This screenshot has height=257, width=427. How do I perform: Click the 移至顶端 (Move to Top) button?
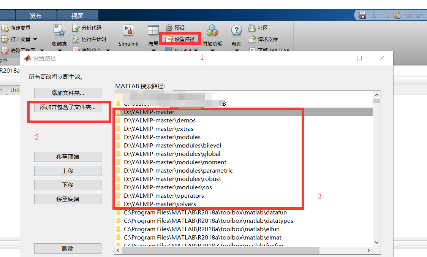coord(68,157)
